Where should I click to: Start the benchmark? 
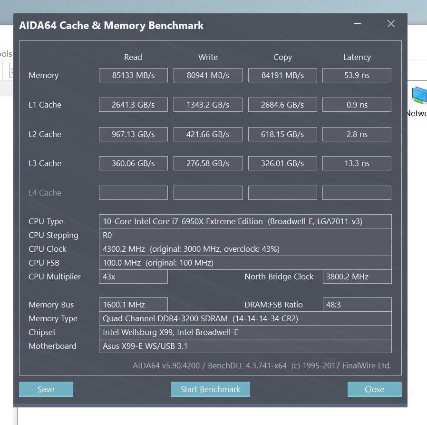coord(211,389)
